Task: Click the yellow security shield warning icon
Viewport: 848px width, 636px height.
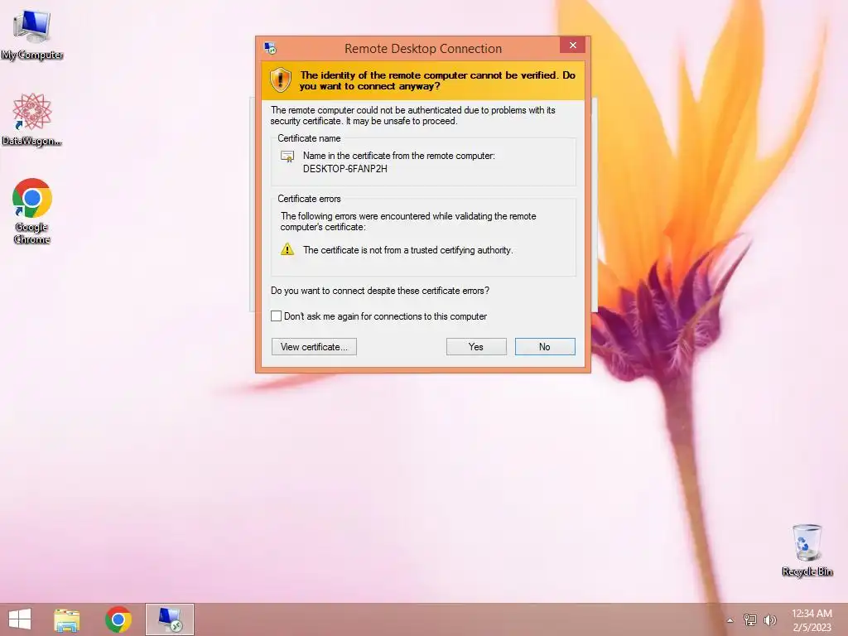Action: 280,80
